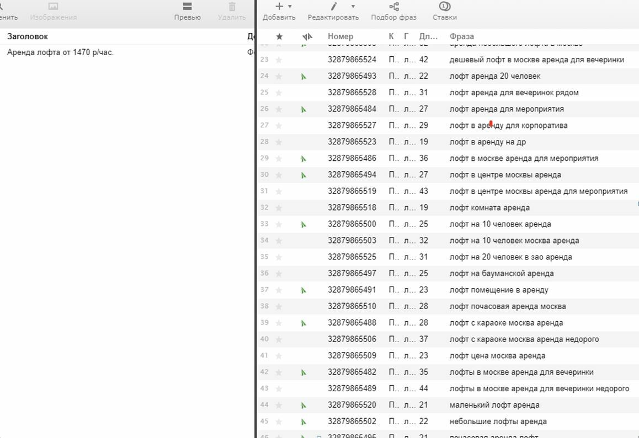Click the Превью toolbar button
Image resolution: width=639 pixels, height=438 pixels.
pos(187,12)
